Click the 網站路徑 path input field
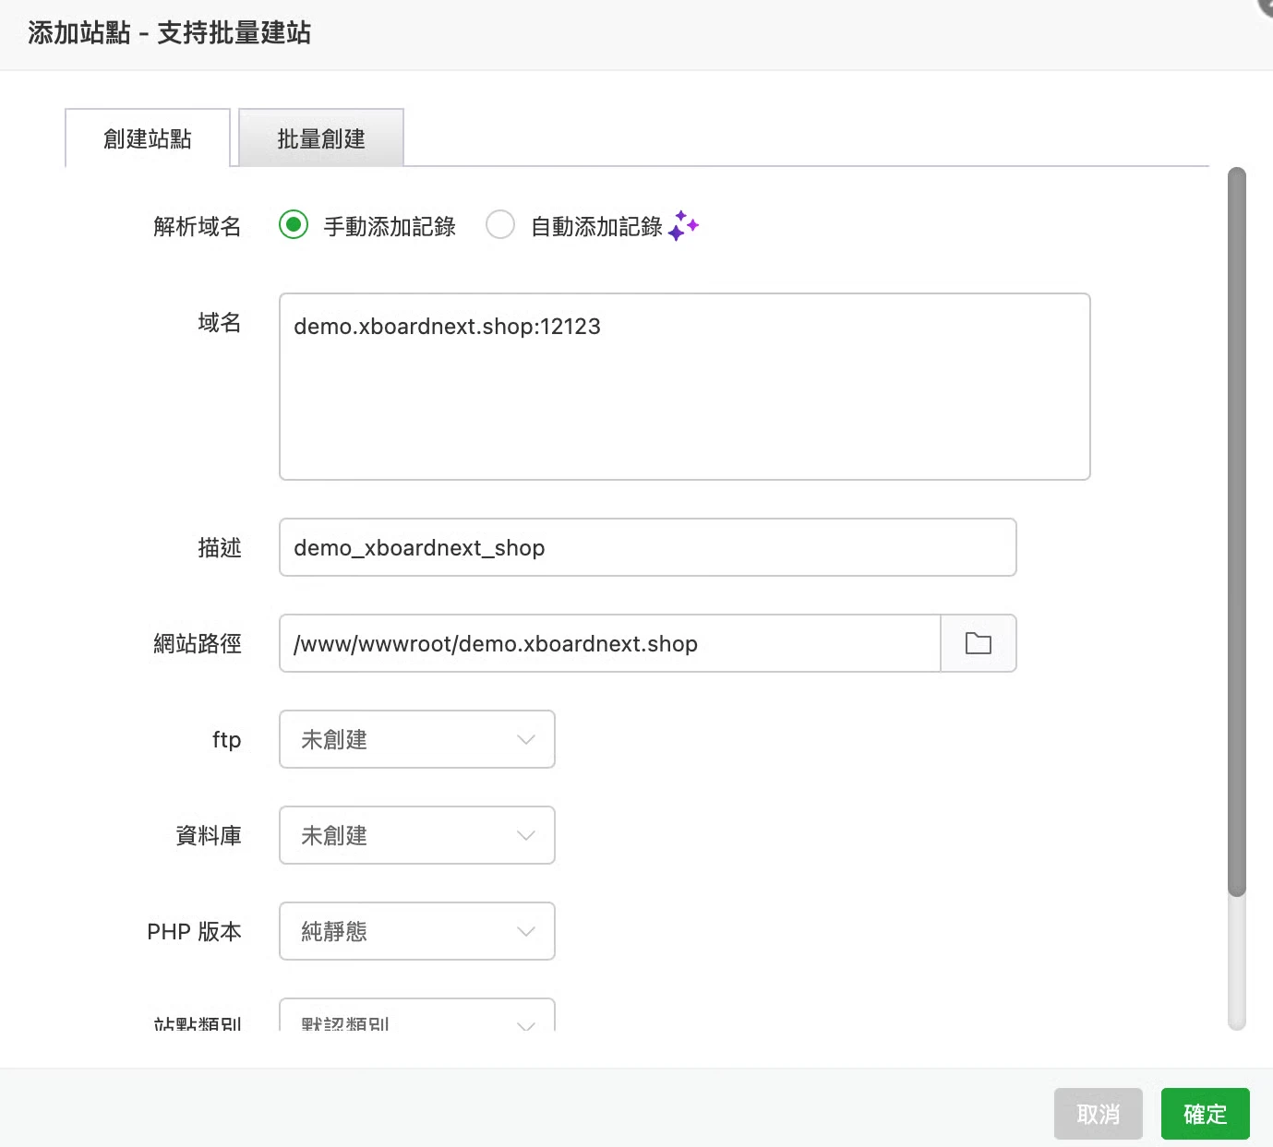This screenshot has width=1273, height=1147. point(609,643)
